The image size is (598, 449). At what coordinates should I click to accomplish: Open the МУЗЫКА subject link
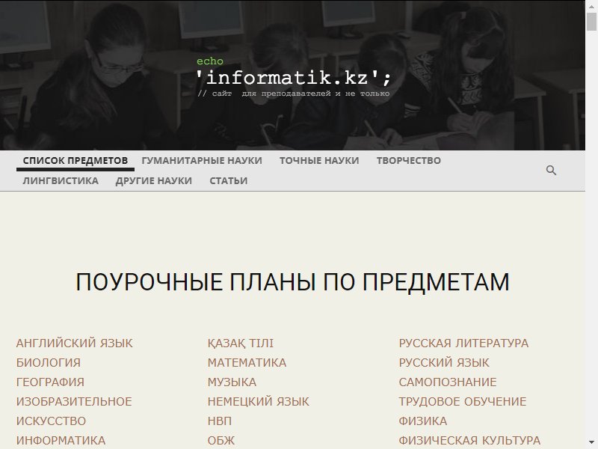232,382
